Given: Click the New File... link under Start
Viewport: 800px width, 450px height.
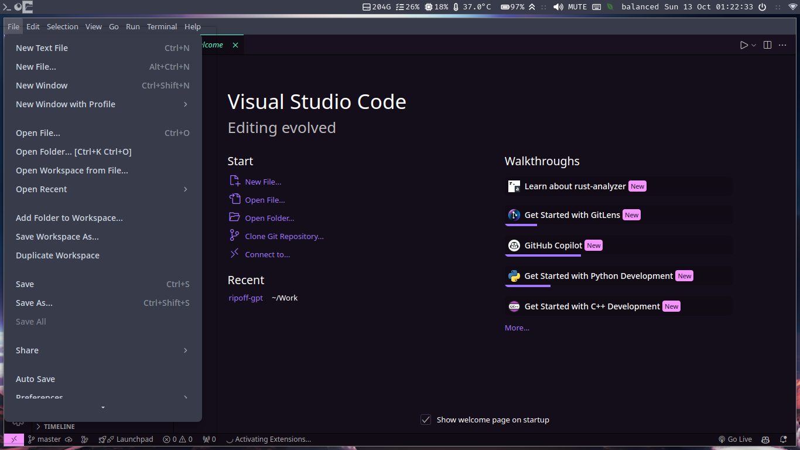Looking at the screenshot, I should pos(263,182).
